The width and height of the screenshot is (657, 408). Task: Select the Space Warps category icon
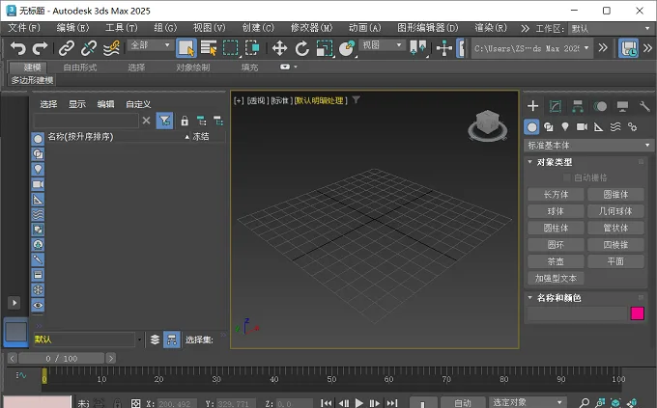coord(615,126)
